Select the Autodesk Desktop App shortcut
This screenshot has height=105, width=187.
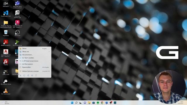[x=18, y=14]
